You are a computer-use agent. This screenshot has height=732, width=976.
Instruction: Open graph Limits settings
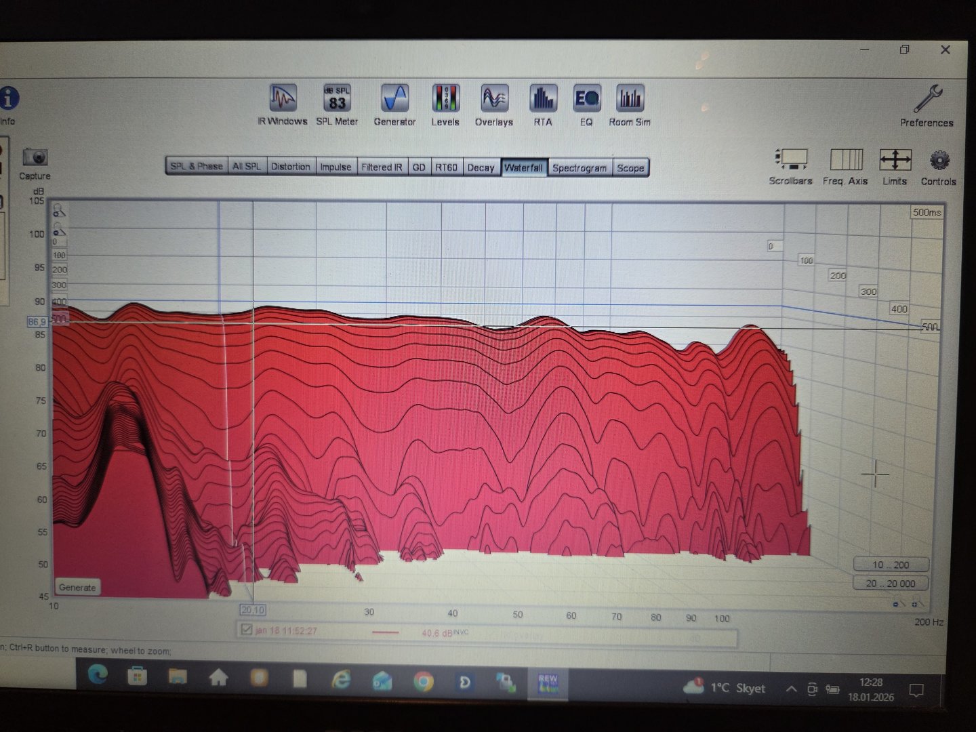[x=895, y=167]
